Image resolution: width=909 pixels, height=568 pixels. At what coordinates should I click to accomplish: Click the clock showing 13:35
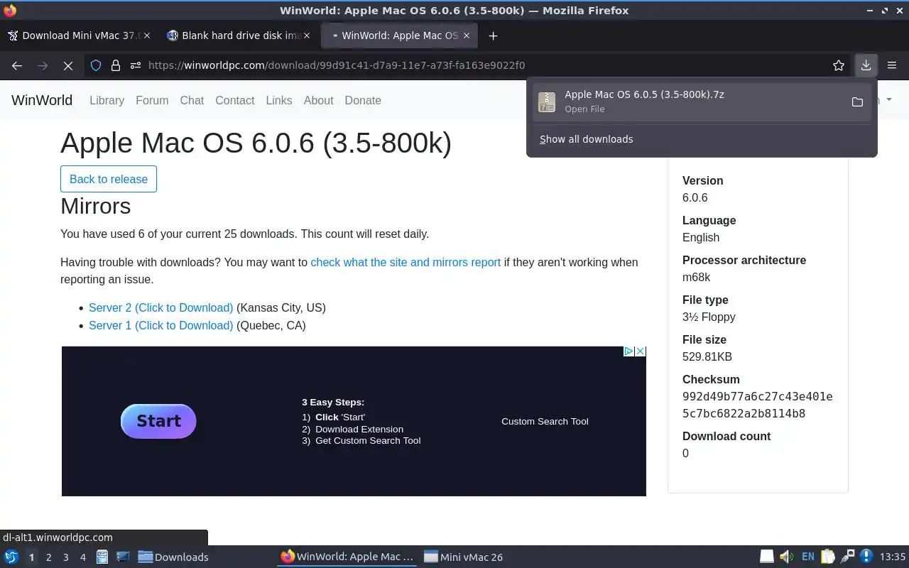pos(892,557)
